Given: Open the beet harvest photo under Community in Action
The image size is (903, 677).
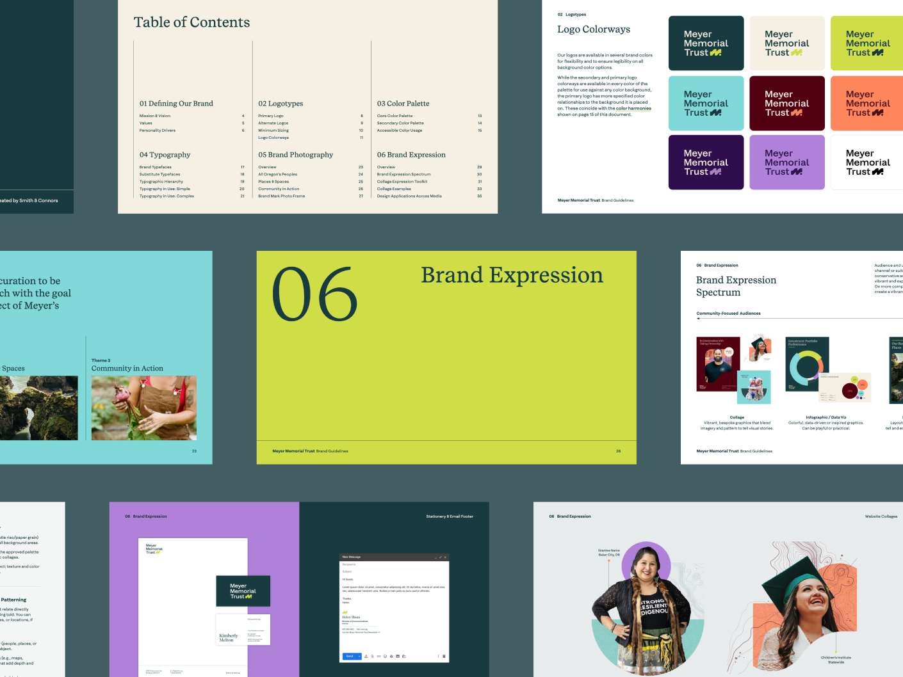Looking at the screenshot, I should pos(144,408).
